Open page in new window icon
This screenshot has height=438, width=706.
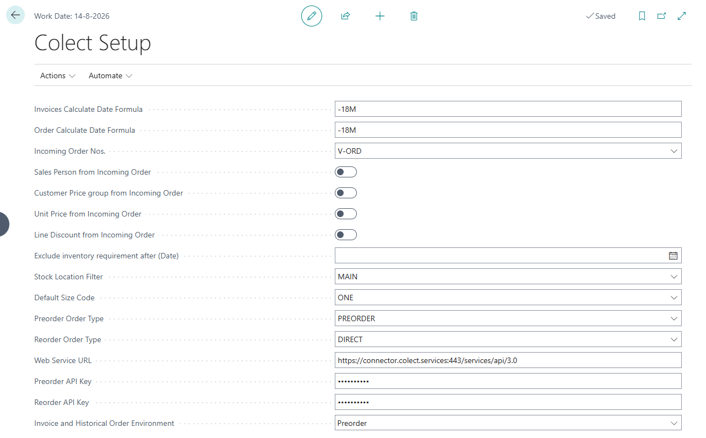pyautogui.click(x=662, y=16)
